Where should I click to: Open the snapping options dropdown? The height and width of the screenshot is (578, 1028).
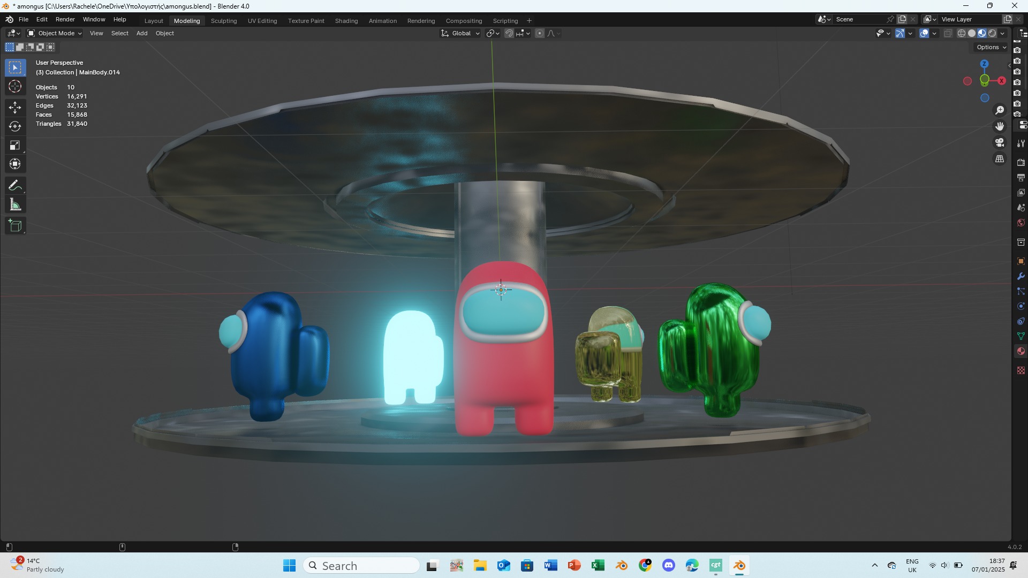523,33
